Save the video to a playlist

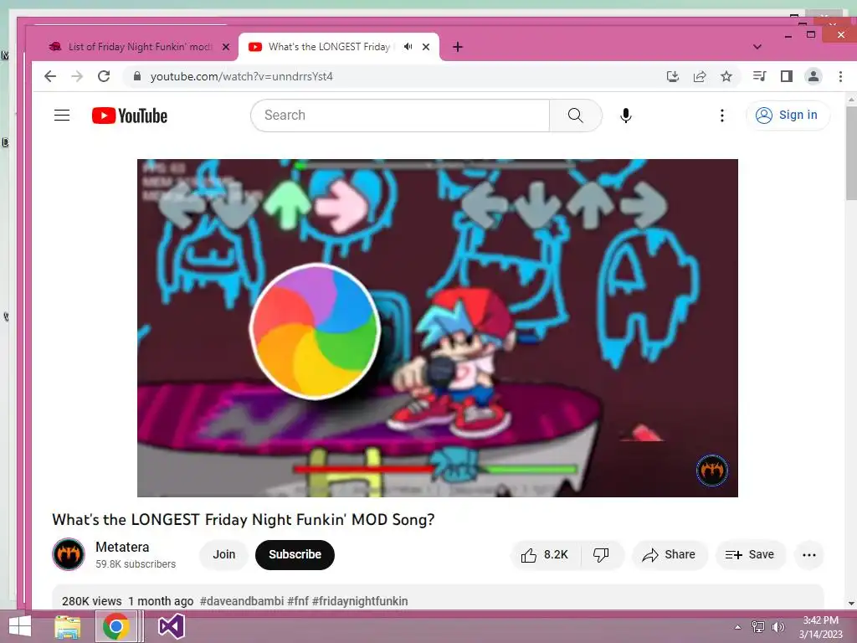pyautogui.click(x=751, y=555)
